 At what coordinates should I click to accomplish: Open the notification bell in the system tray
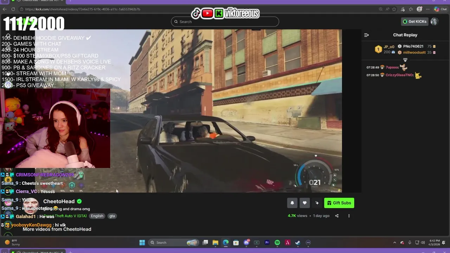pos(444,242)
